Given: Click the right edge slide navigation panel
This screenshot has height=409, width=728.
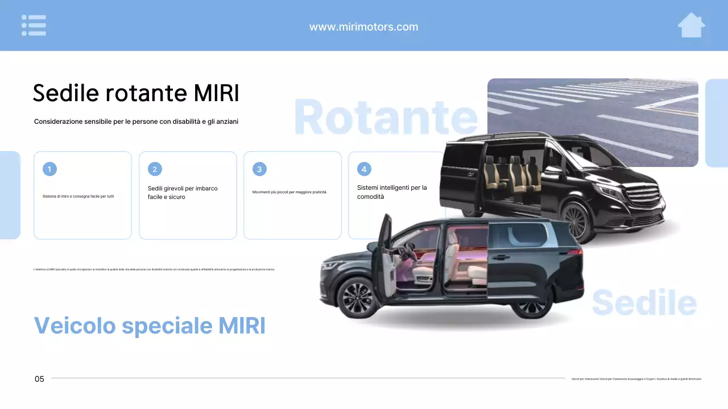Looking at the screenshot, I should coord(718,122).
